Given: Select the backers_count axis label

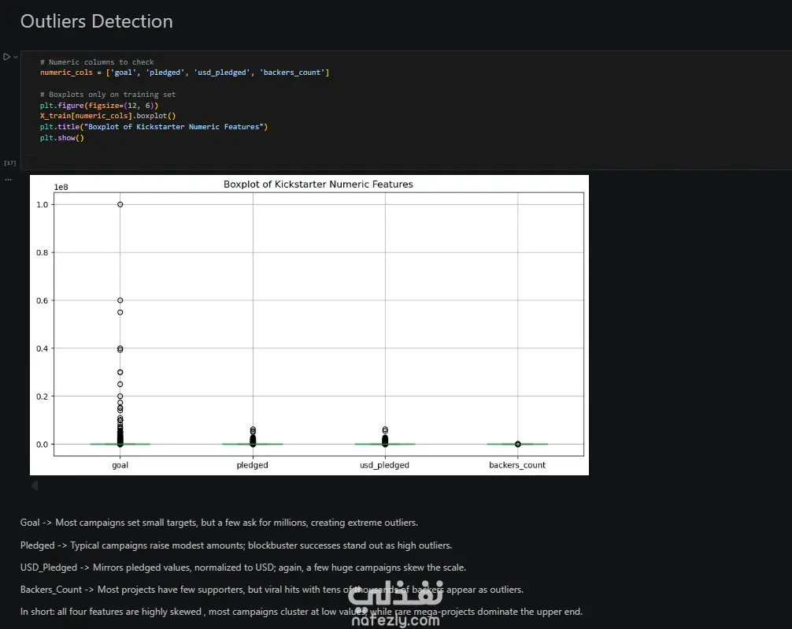Looking at the screenshot, I should pos(517,465).
